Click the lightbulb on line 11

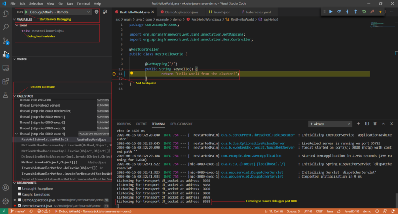[x=132, y=74]
